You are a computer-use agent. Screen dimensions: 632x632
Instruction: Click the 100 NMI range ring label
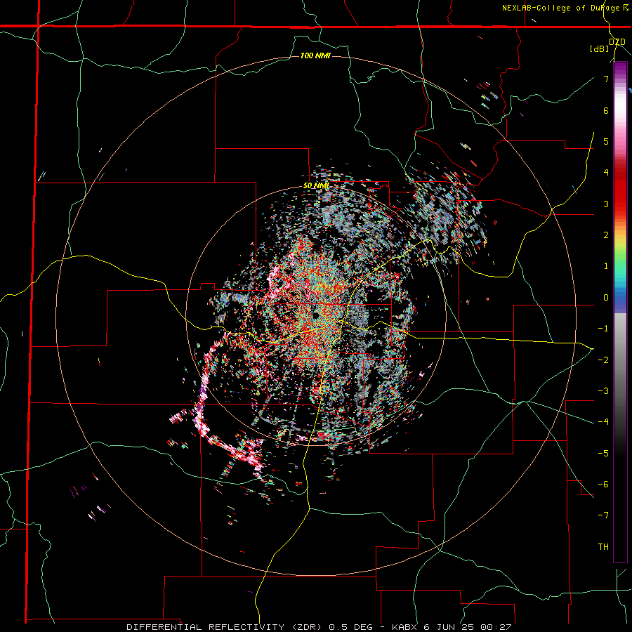[315, 55]
